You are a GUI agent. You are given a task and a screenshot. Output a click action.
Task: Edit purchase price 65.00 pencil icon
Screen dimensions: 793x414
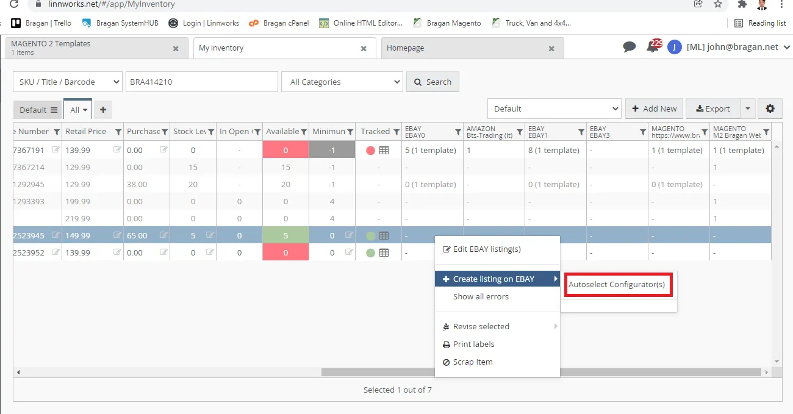point(163,235)
